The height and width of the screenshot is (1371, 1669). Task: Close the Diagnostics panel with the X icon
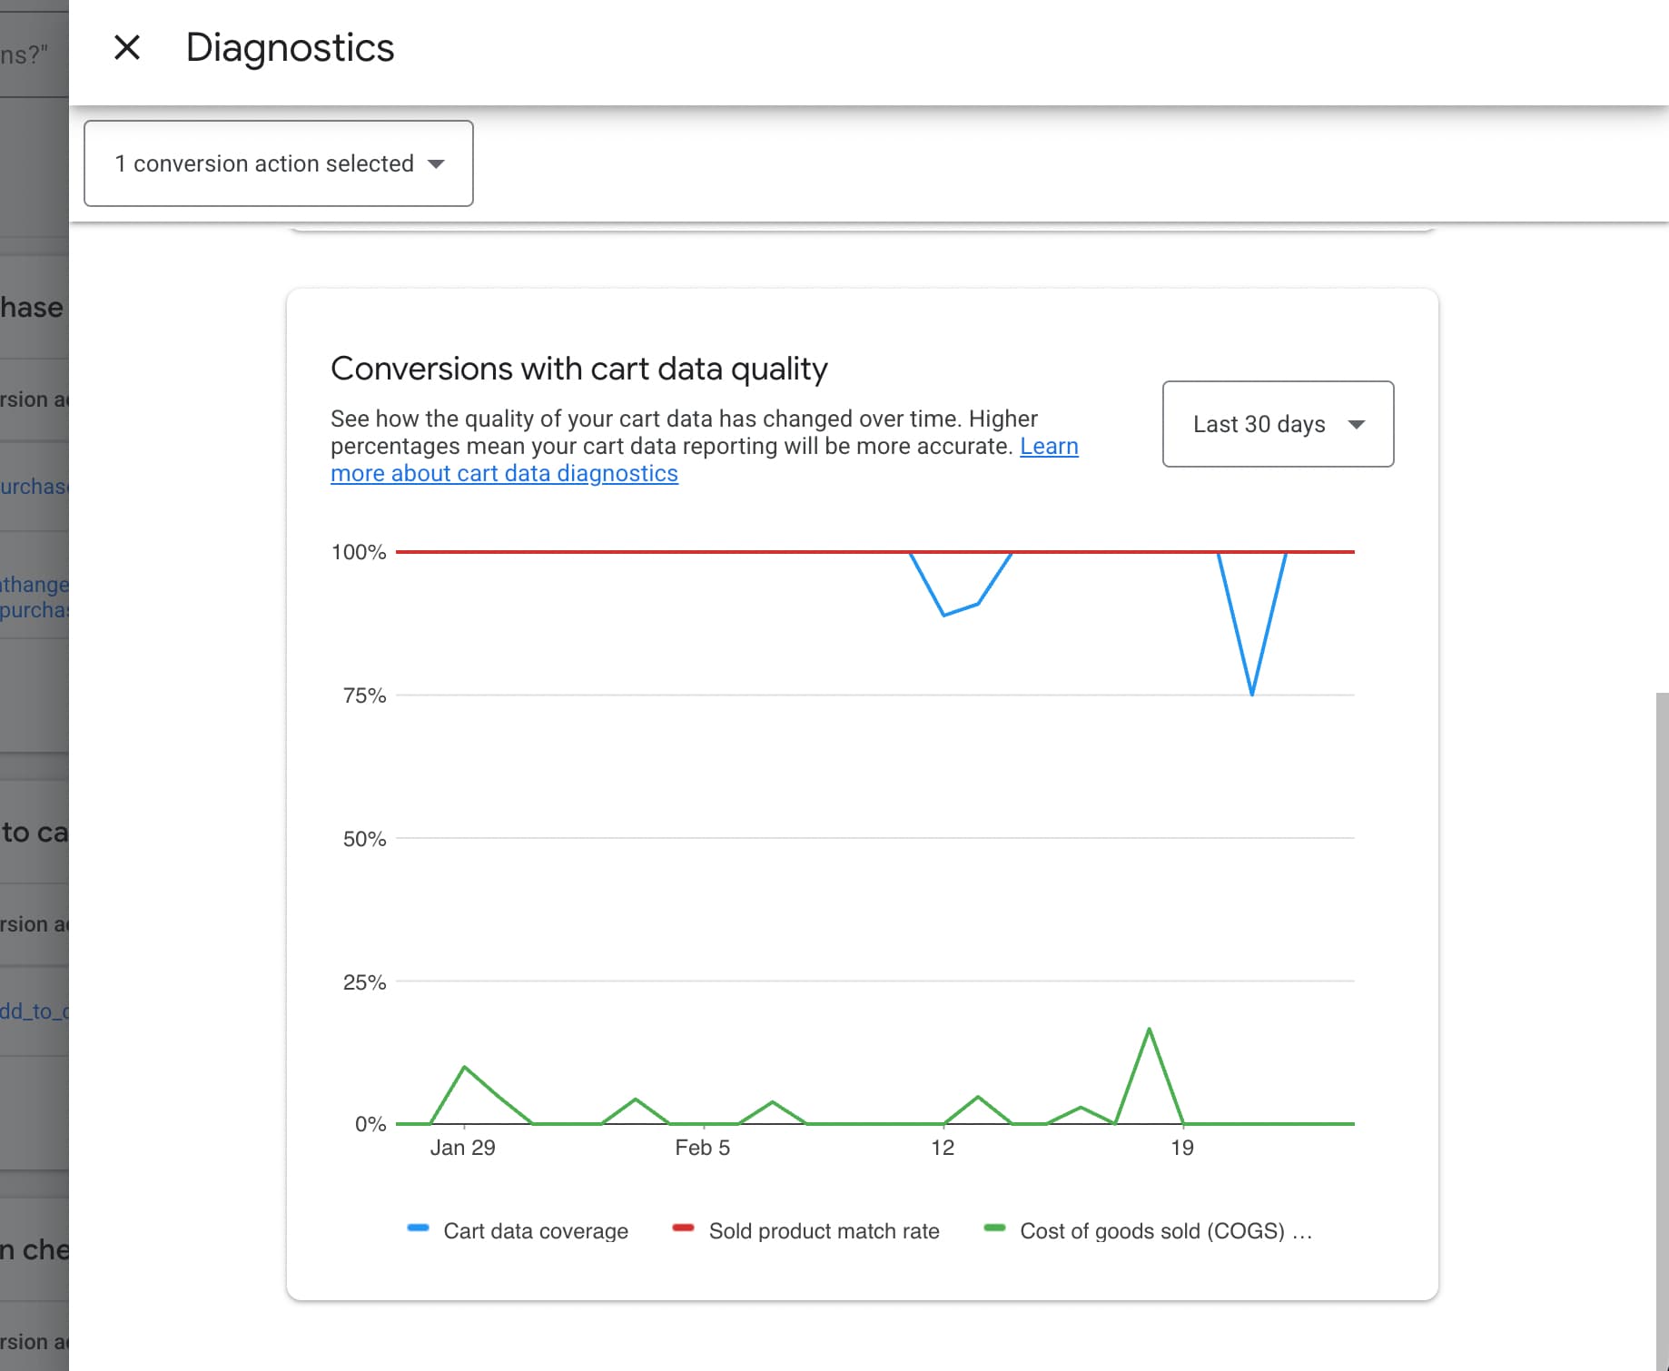click(127, 47)
